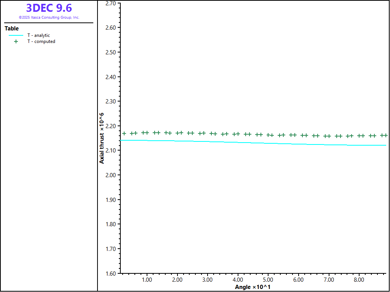This screenshot has height=292, width=390.
Task: Click the green plus marker legend icon
Action: (x=16, y=41)
